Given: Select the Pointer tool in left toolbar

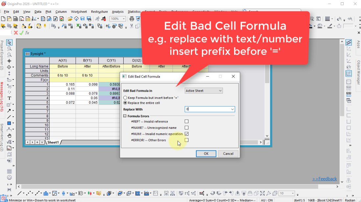Looking at the screenshot, I should click(9, 42).
